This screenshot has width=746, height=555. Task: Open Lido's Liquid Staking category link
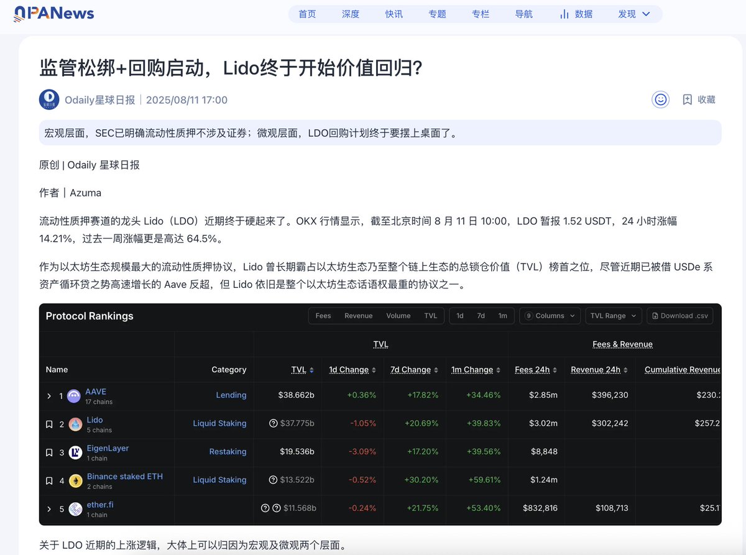tap(219, 423)
